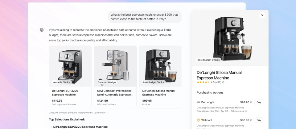Click the Compact Design badge
The height and width of the screenshot is (129, 296).
click(107, 82)
